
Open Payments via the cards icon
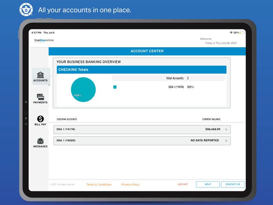(x=41, y=97)
